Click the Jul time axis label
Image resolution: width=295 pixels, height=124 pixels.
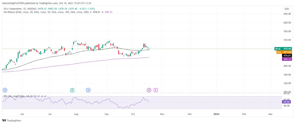[50, 114]
